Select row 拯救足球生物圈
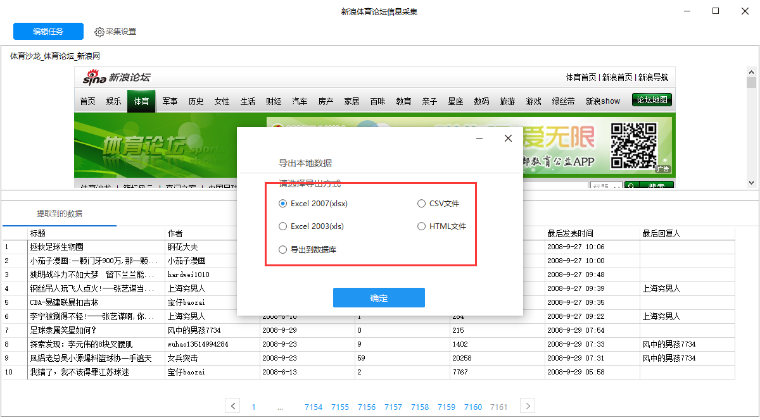Screen dimensions: 760x420 pos(369,247)
